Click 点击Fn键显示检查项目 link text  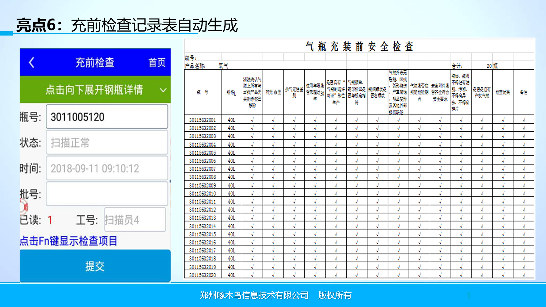tap(68, 241)
